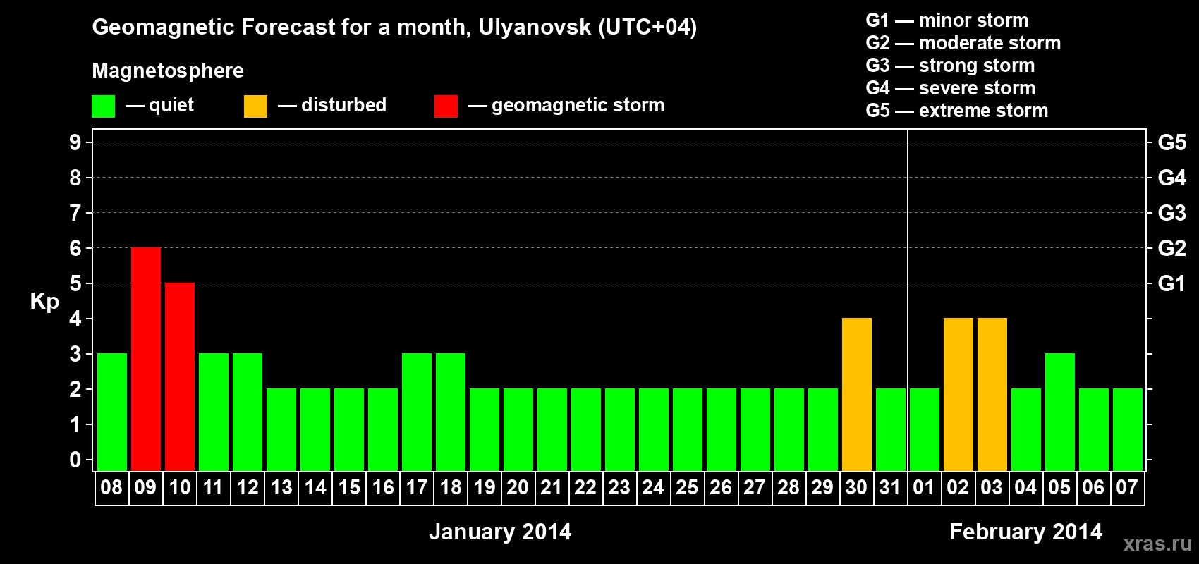Click the date label 28
The image size is (1199, 564).
(789, 487)
